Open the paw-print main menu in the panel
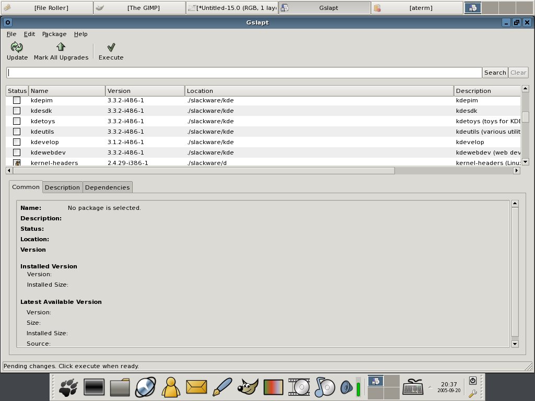The width and height of the screenshot is (535, 401). coord(68,387)
